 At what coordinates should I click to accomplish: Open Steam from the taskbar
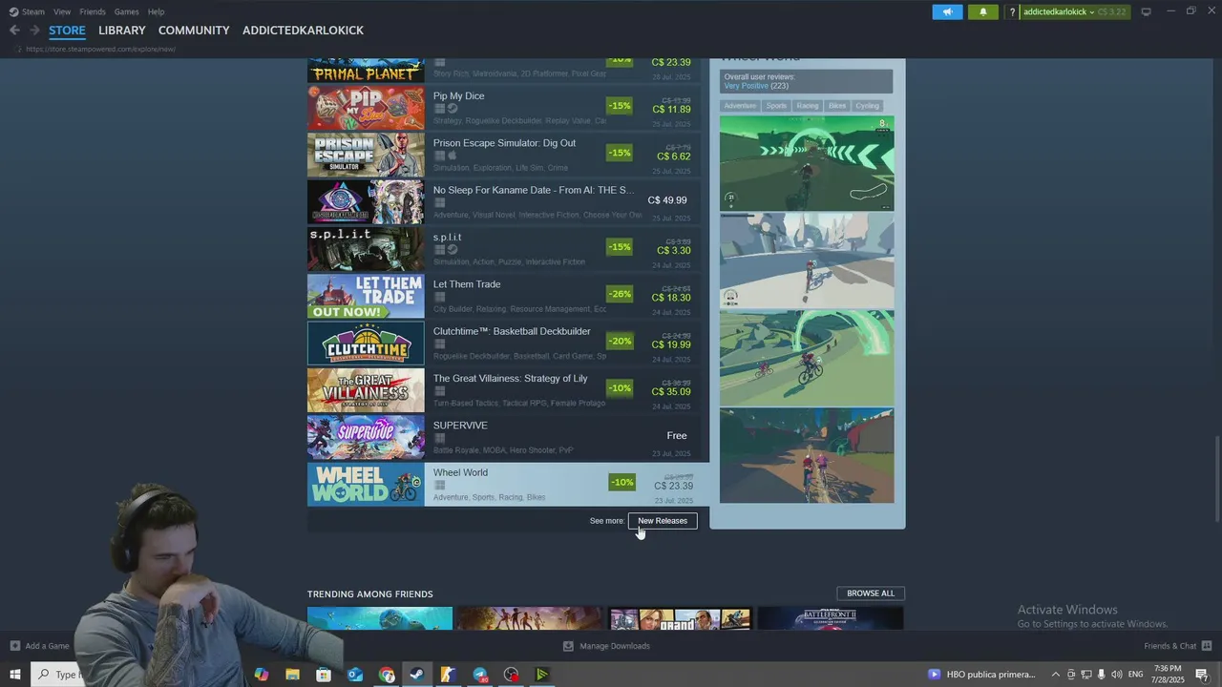pyautogui.click(x=417, y=675)
